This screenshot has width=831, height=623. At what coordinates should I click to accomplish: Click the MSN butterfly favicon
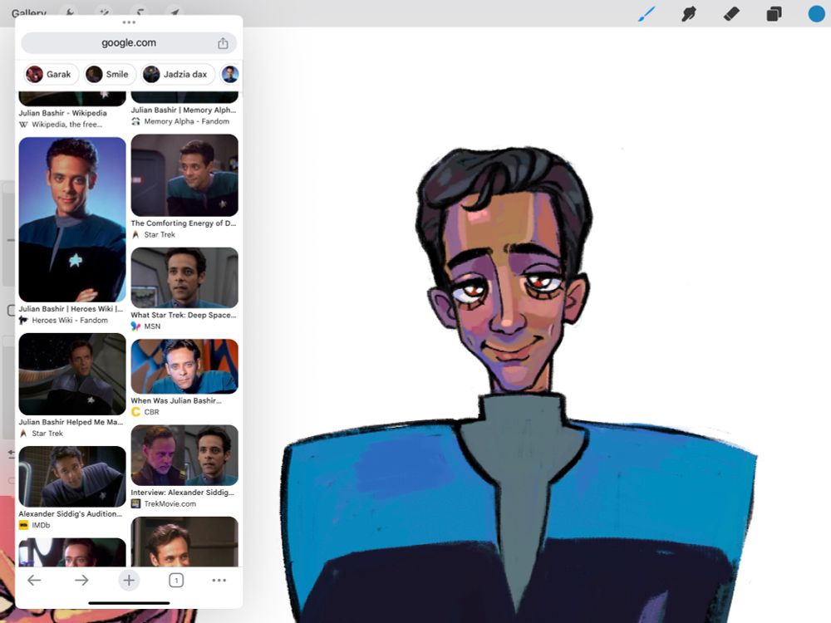[135, 326]
